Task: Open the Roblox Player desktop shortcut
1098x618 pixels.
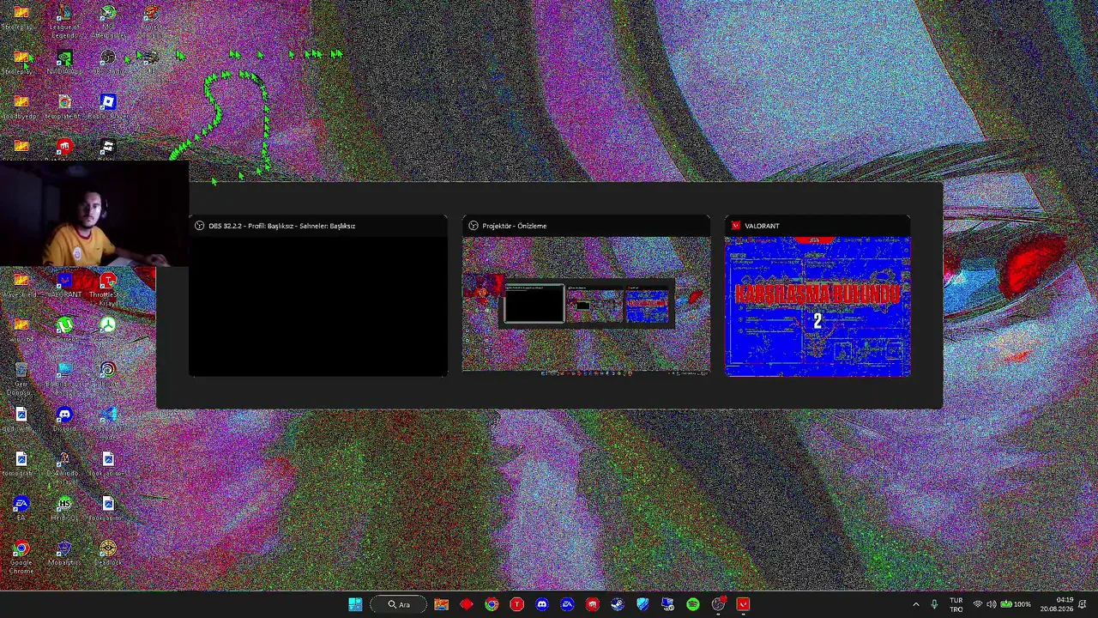Action: pos(108,108)
